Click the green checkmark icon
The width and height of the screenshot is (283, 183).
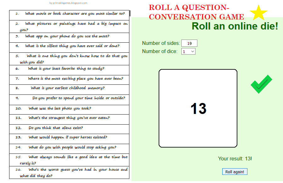pyautogui.click(x=261, y=84)
